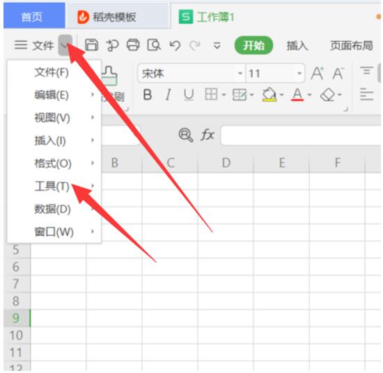Screen dimensions: 383x373
Task: Open the font size 11 dropdown
Action: pos(299,73)
